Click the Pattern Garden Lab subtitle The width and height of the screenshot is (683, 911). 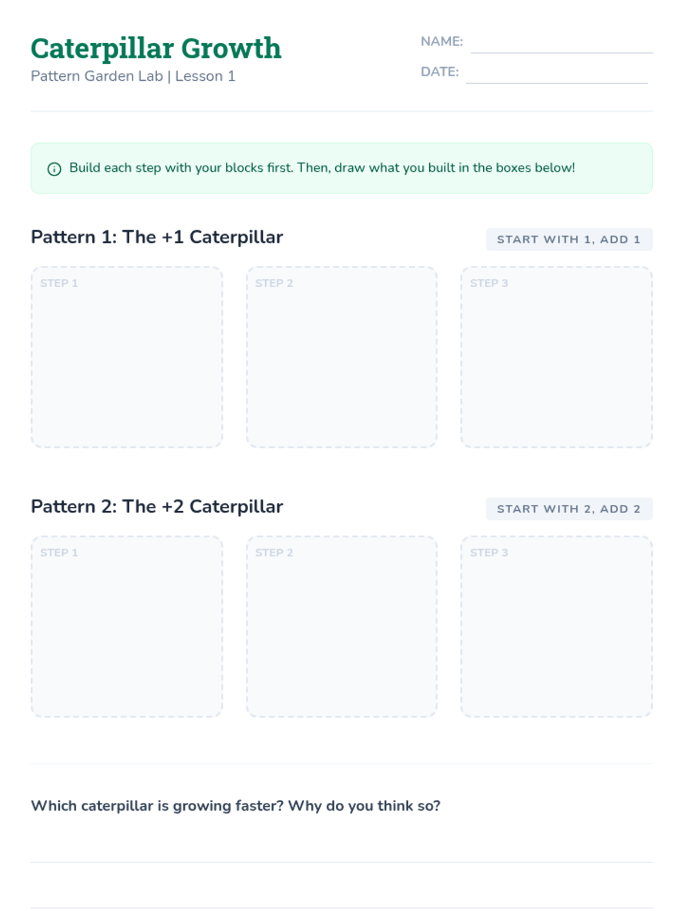pos(133,76)
